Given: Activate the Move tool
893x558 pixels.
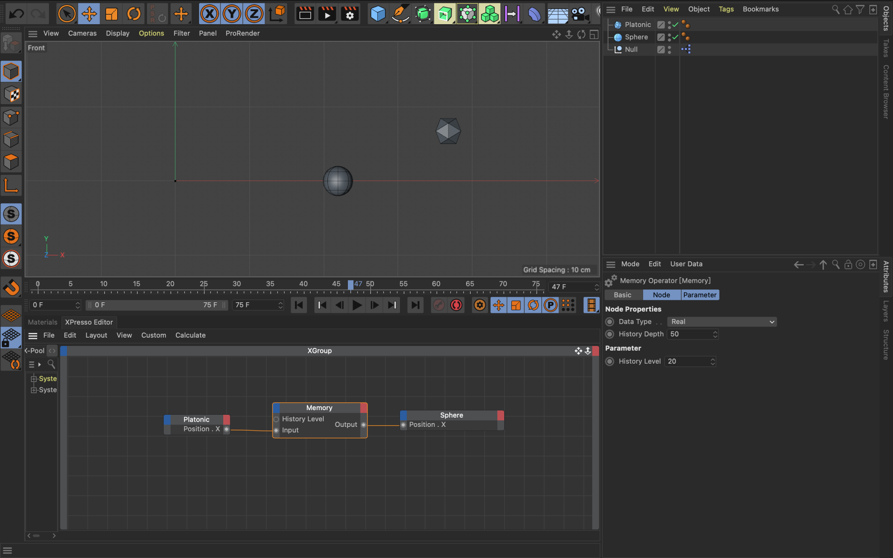Looking at the screenshot, I should coord(89,14).
